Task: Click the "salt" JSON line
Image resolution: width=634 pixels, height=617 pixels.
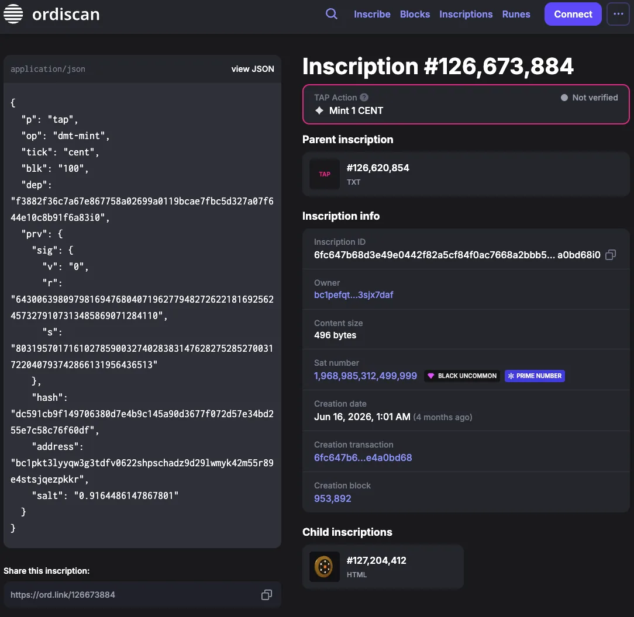Action: tap(105, 495)
